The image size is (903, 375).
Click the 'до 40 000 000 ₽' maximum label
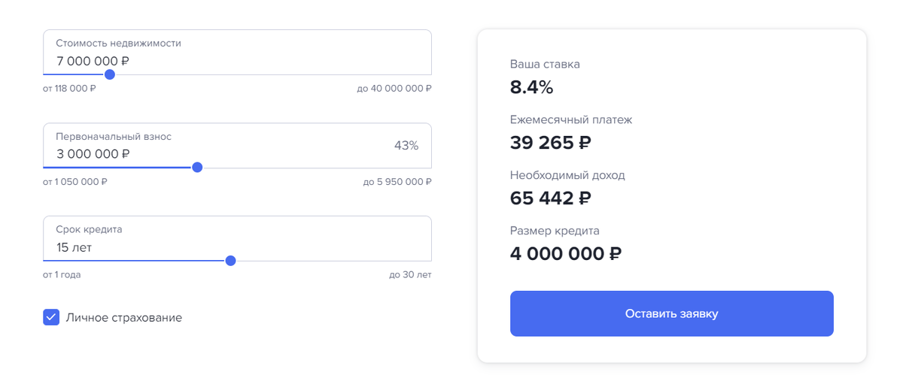coord(394,89)
